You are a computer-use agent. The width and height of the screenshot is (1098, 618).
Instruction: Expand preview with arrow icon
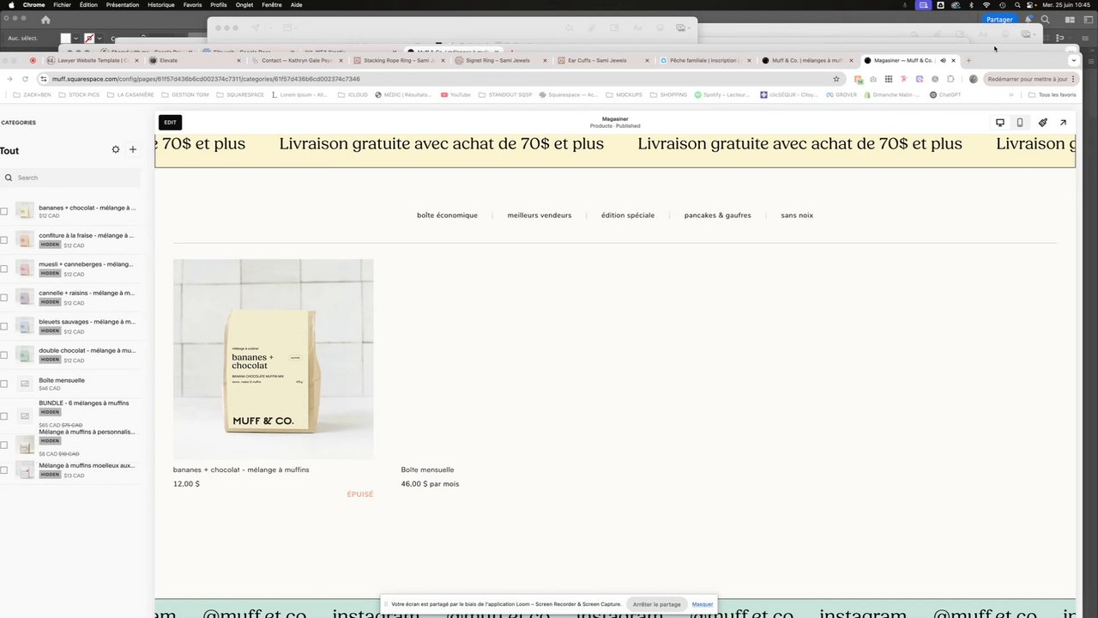[x=1063, y=123]
